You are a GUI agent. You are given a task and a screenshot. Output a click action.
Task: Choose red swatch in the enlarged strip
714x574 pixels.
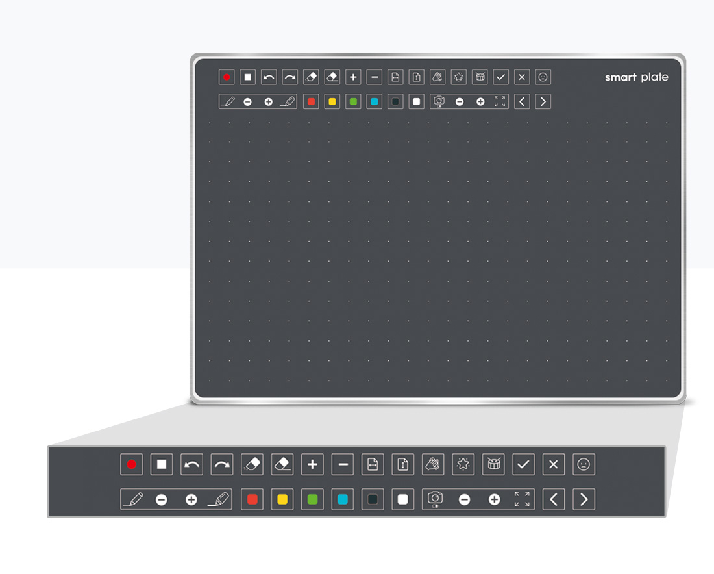252,499
